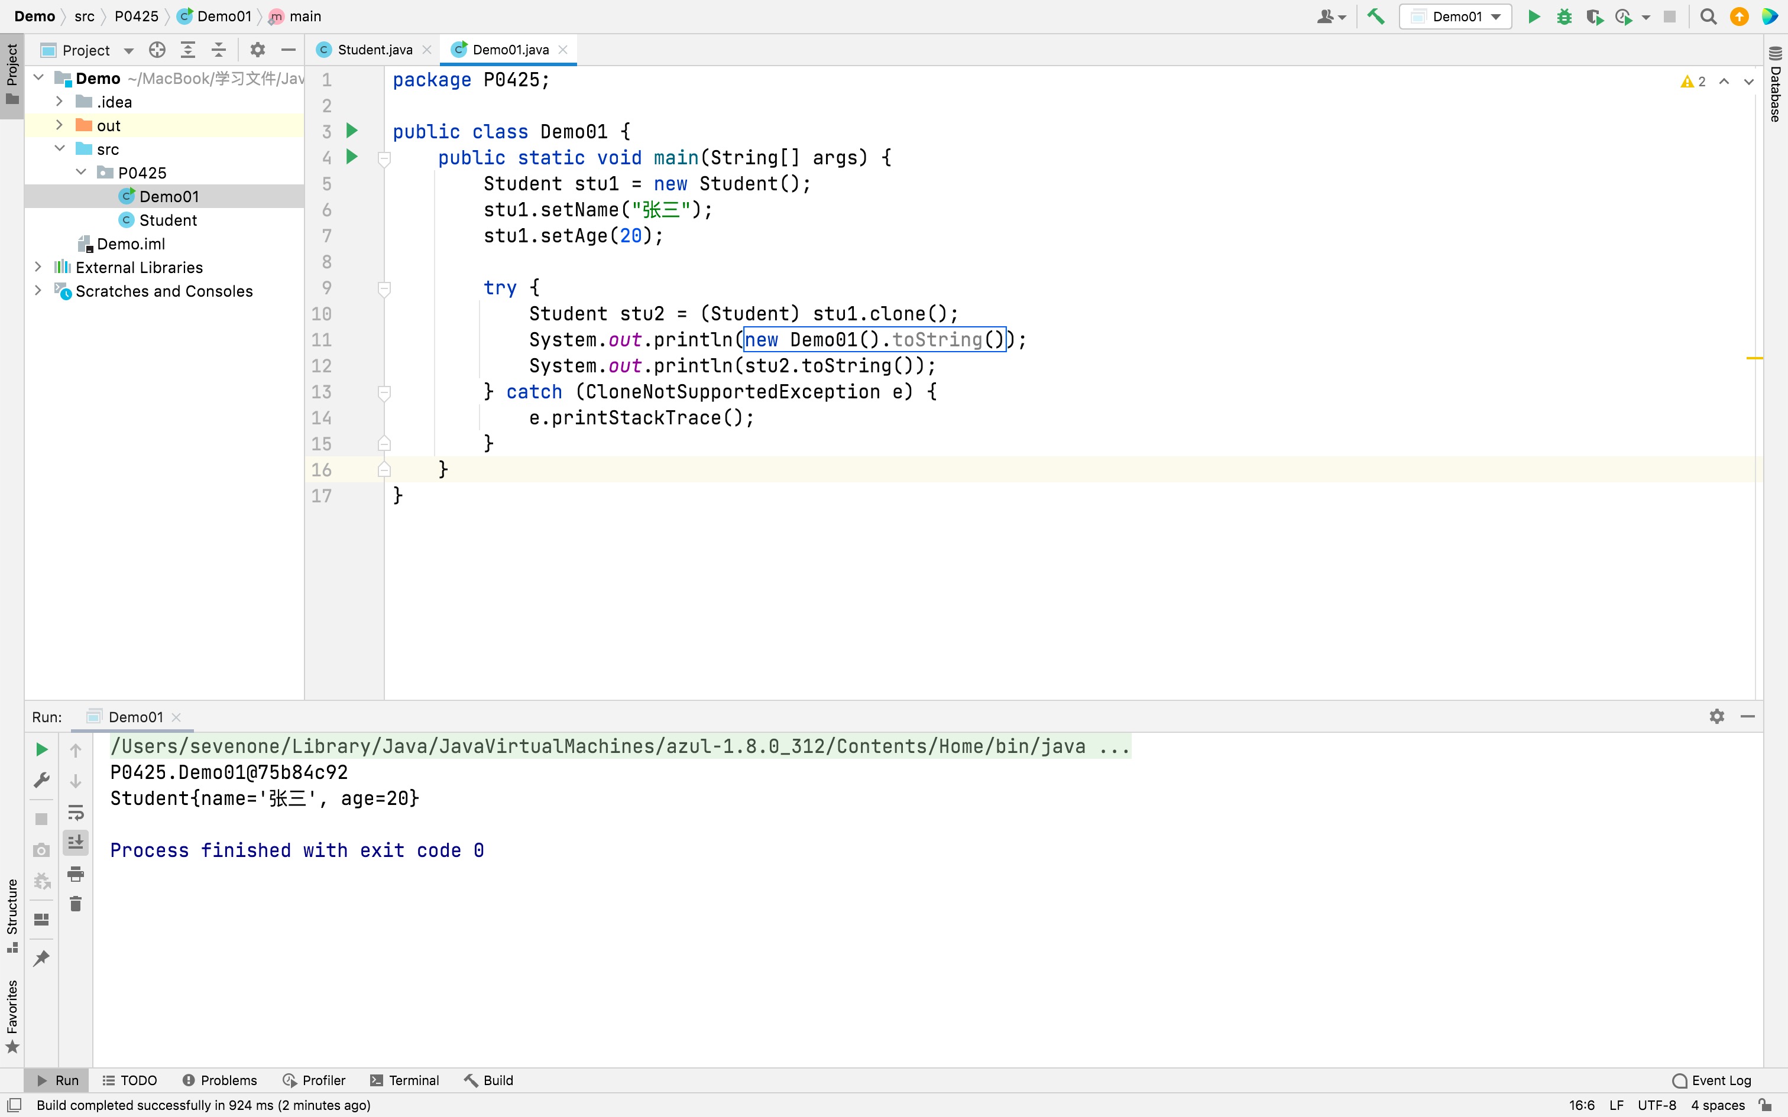Click the trash Clear All icon in the Run panel
This screenshot has height=1117, width=1788.
click(75, 904)
